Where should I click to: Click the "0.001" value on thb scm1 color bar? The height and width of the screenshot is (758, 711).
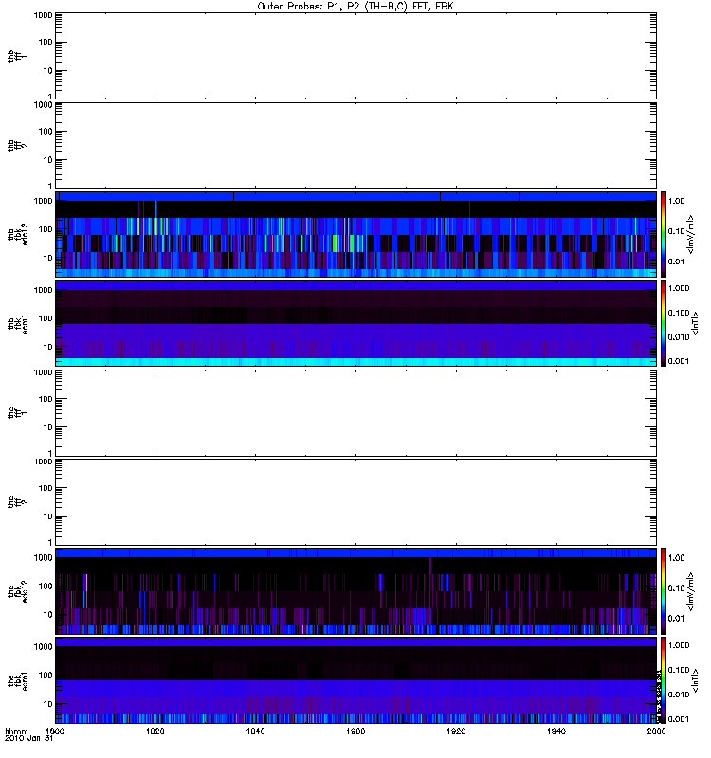click(x=679, y=361)
